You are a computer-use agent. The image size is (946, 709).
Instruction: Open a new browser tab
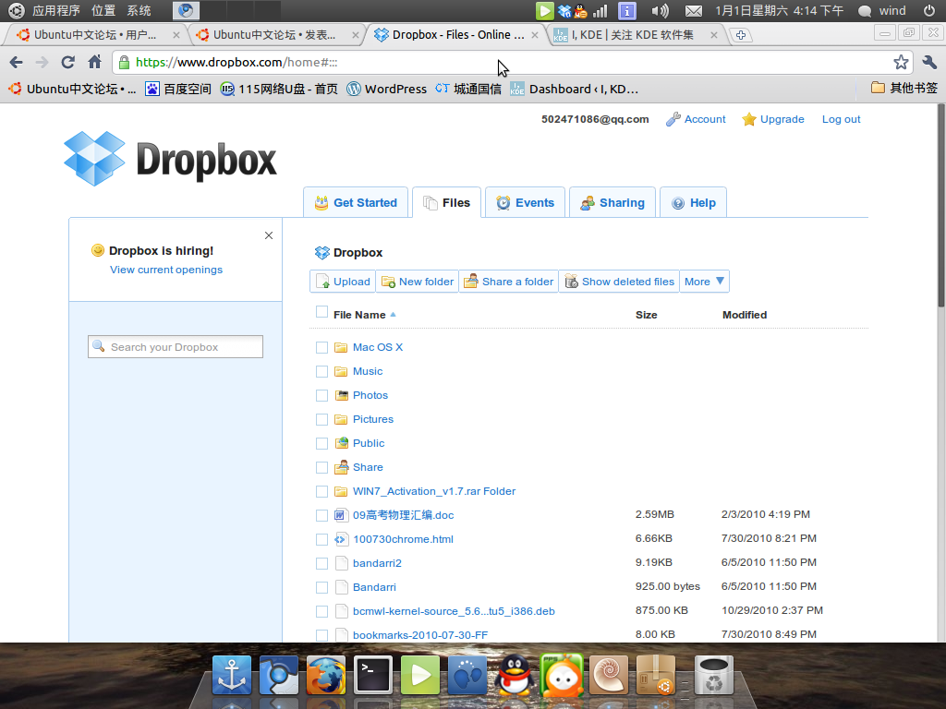pyautogui.click(x=740, y=35)
